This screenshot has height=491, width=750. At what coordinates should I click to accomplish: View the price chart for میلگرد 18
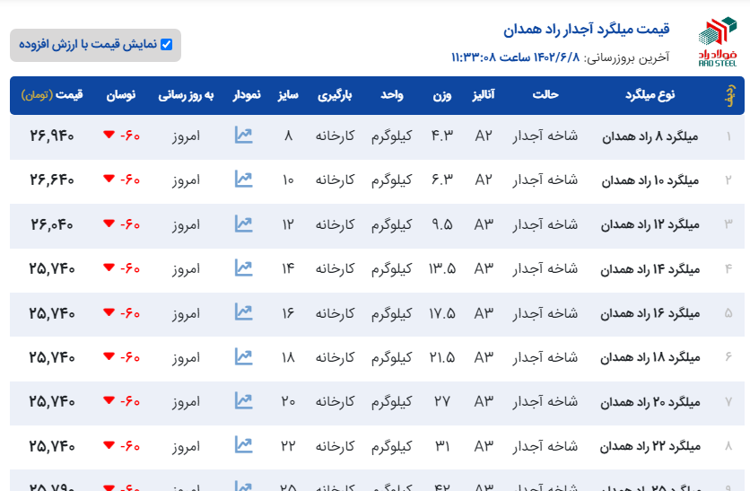click(x=243, y=356)
